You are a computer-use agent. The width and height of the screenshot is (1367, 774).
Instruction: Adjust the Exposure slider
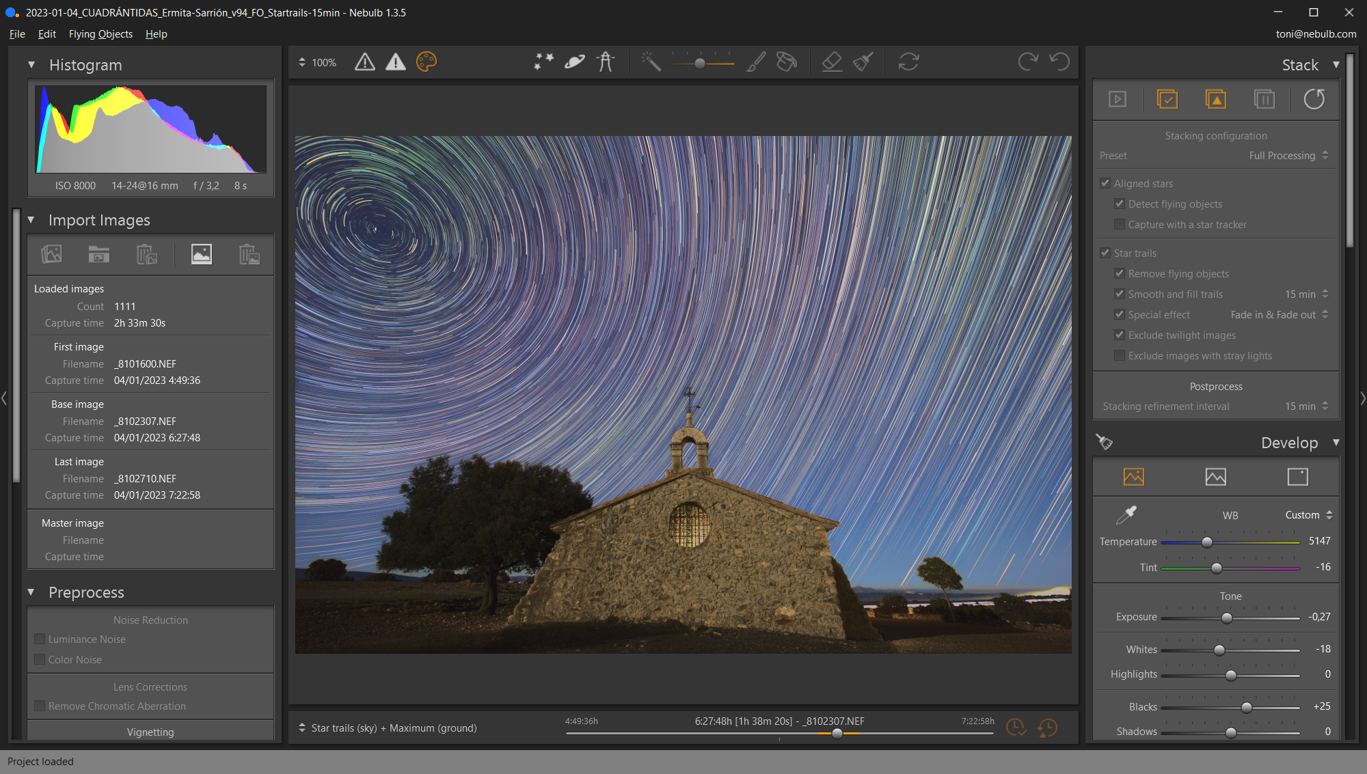pyautogui.click(x=1227, y=618)
